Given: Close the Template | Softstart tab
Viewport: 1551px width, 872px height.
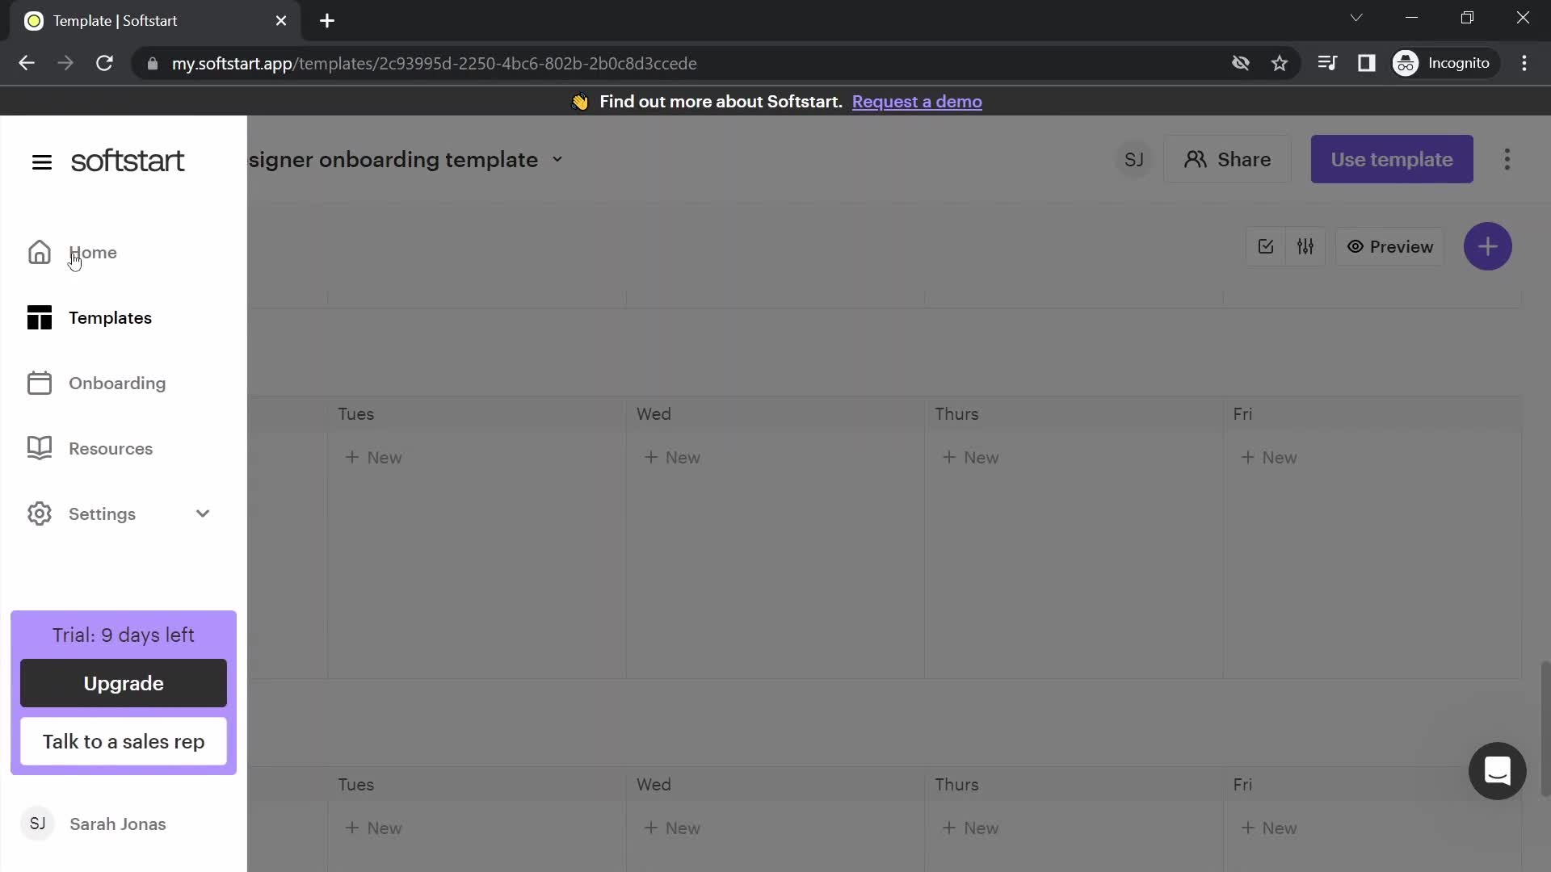Looking at the screenshot, I should click(x=281, y=21).
